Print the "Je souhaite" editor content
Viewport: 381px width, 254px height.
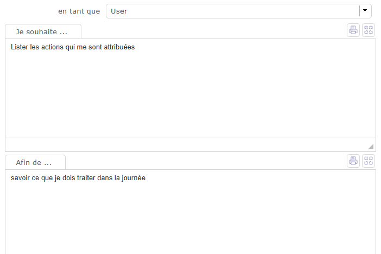click(353, 30)
